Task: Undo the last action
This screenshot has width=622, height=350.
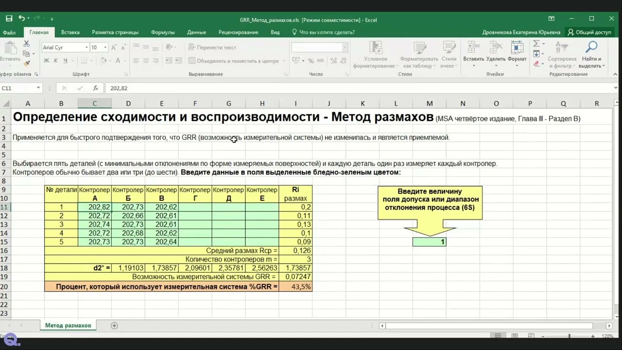Action: (21, 18)
